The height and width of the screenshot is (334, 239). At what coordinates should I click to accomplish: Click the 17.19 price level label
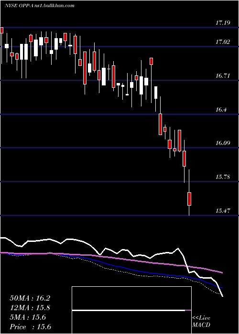coord(223,23)
